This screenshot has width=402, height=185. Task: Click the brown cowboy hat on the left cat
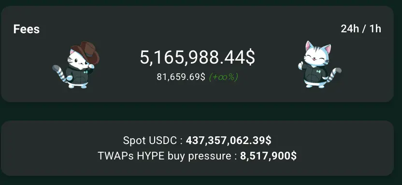point(86,52)
